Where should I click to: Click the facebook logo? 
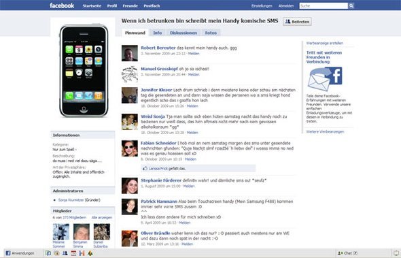[62, 5]
